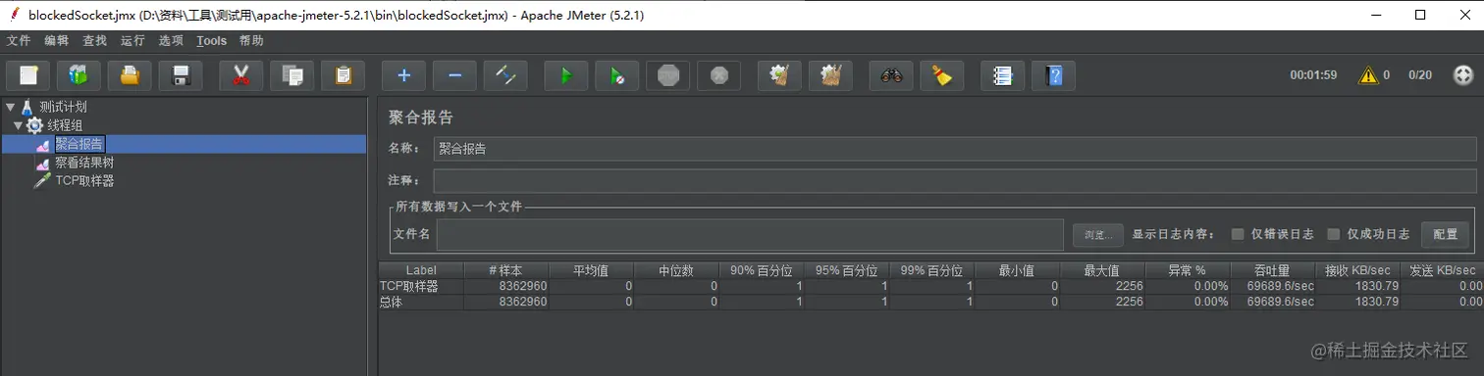Select TCP取样器 in the tree
Viewport: 1484px width, 376px height.
pyautogui.click(x=84, y=181)
